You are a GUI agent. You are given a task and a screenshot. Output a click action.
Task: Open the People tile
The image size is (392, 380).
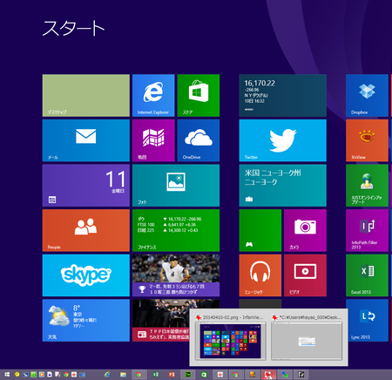click(x=86, y=230)
